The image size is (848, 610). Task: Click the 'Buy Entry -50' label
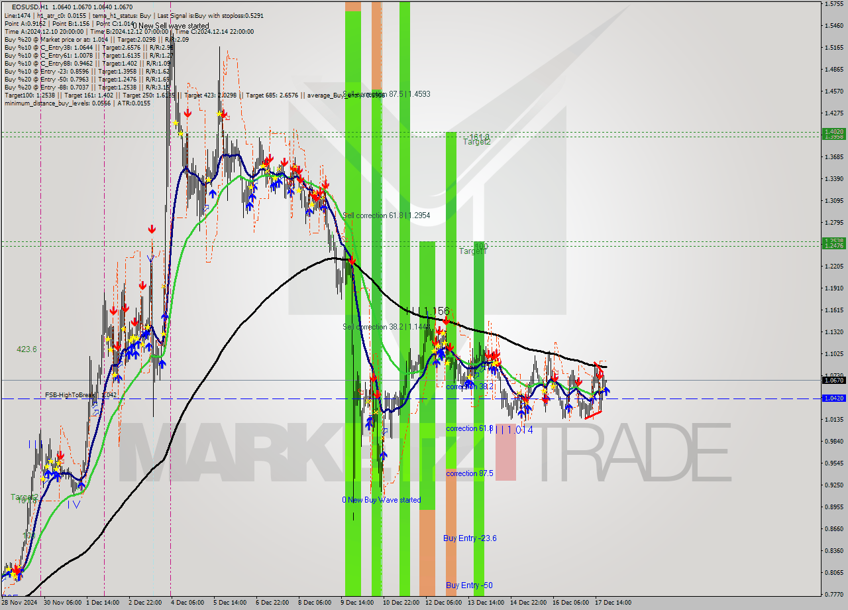469,585
